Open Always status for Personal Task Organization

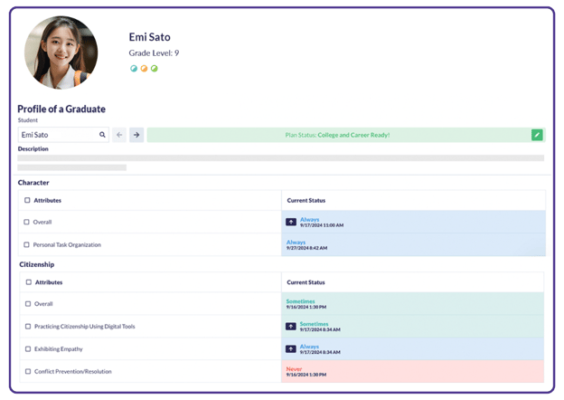coord(296,242)
